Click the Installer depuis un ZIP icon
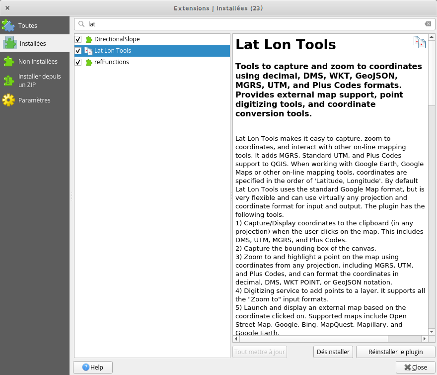Screen dimensions: 437x375 point(10,80)
